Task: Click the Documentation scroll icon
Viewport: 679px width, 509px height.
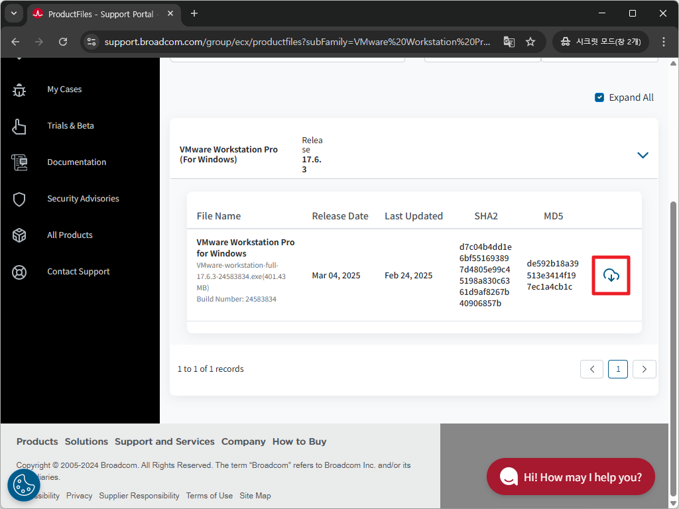Action: 19,163
